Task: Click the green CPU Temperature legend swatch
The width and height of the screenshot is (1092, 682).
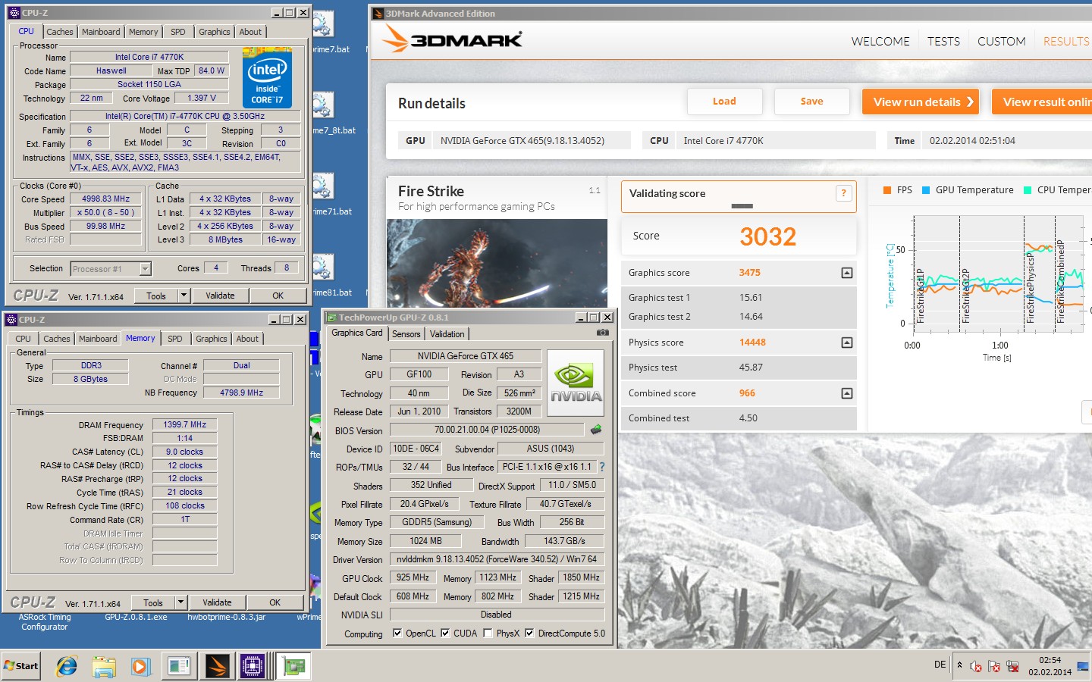Action: pos(1028,190)
